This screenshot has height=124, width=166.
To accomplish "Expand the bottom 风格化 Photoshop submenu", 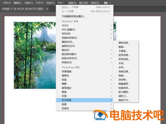I will click(x=85, y=108).
